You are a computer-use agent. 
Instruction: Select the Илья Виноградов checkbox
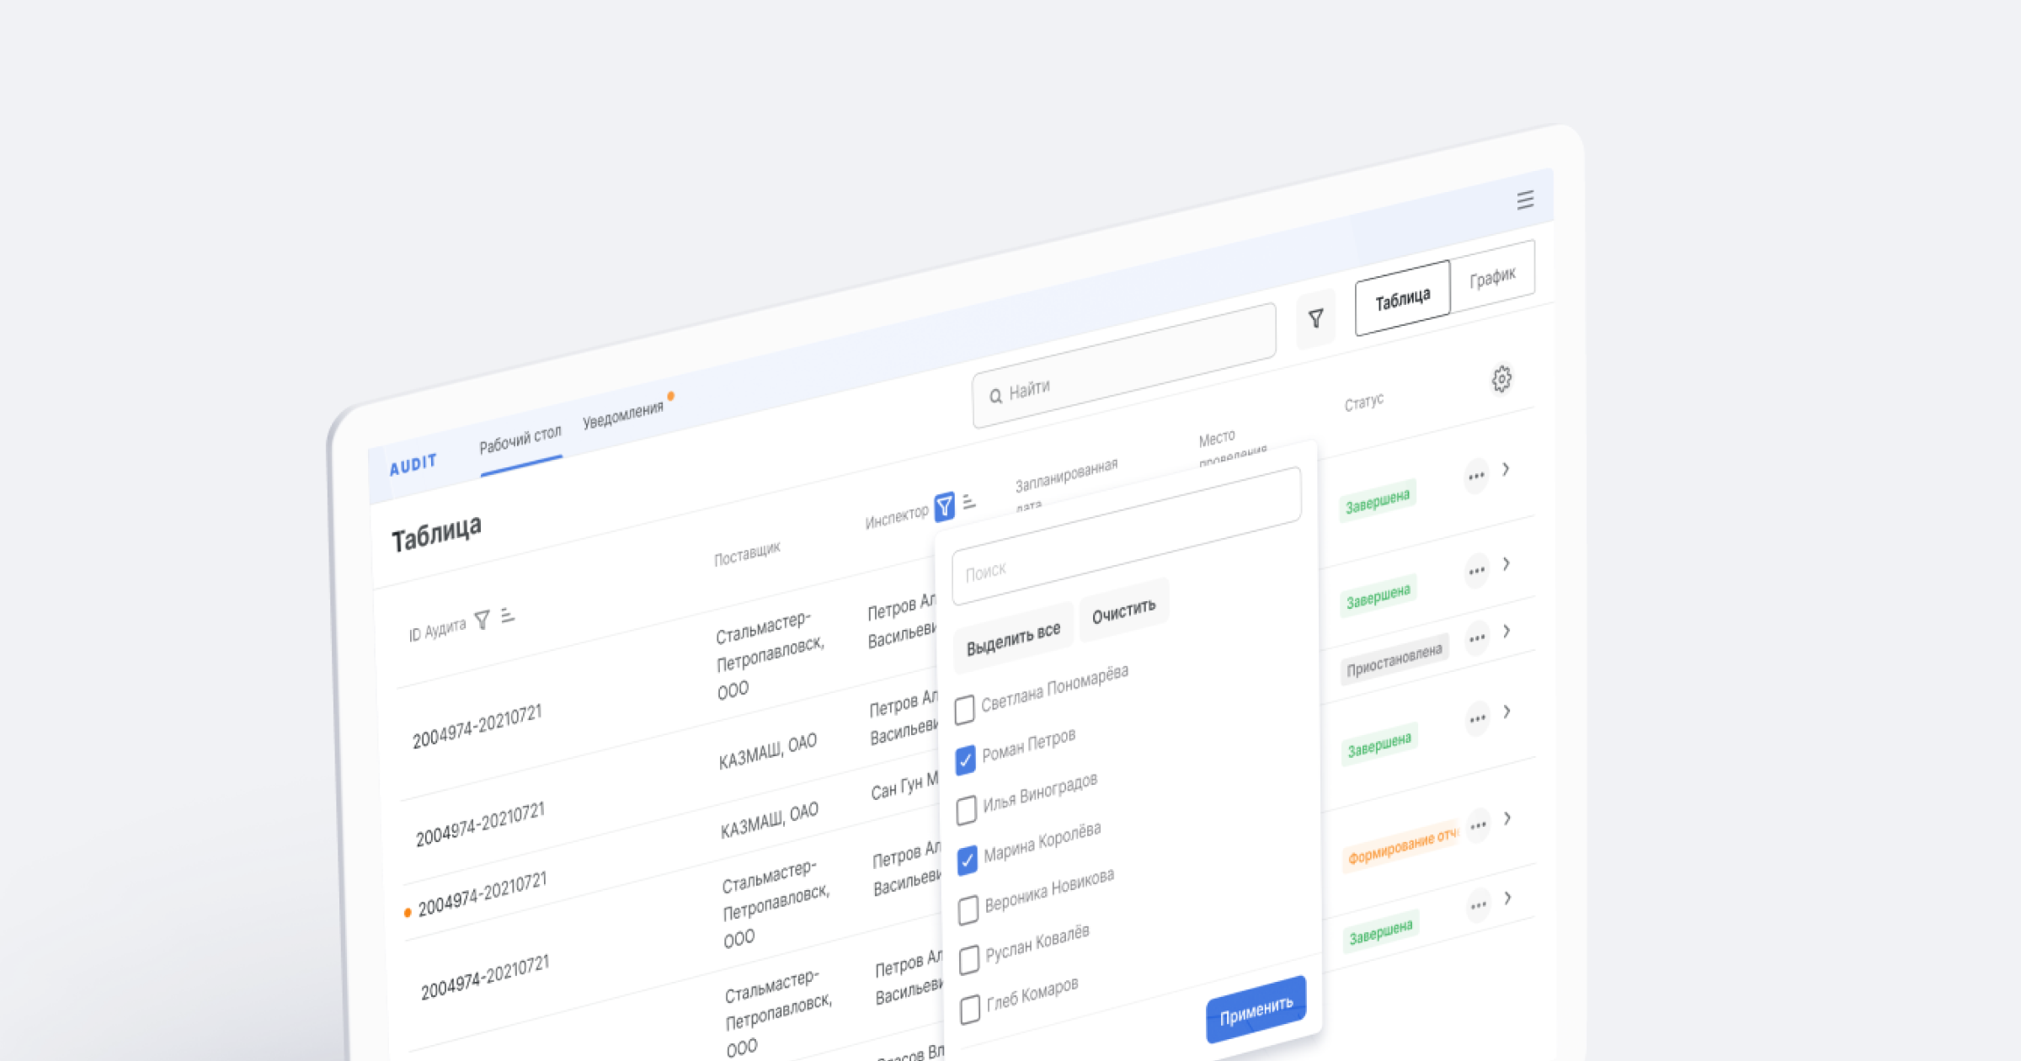pos(967,811)
